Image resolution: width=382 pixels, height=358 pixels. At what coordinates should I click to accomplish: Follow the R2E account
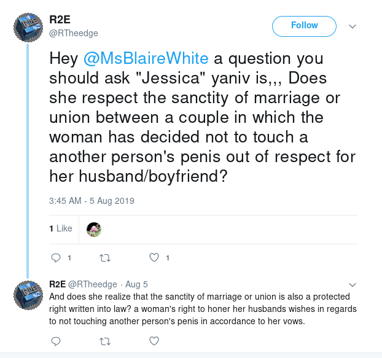pyautogui.click(x=304, y=26)
